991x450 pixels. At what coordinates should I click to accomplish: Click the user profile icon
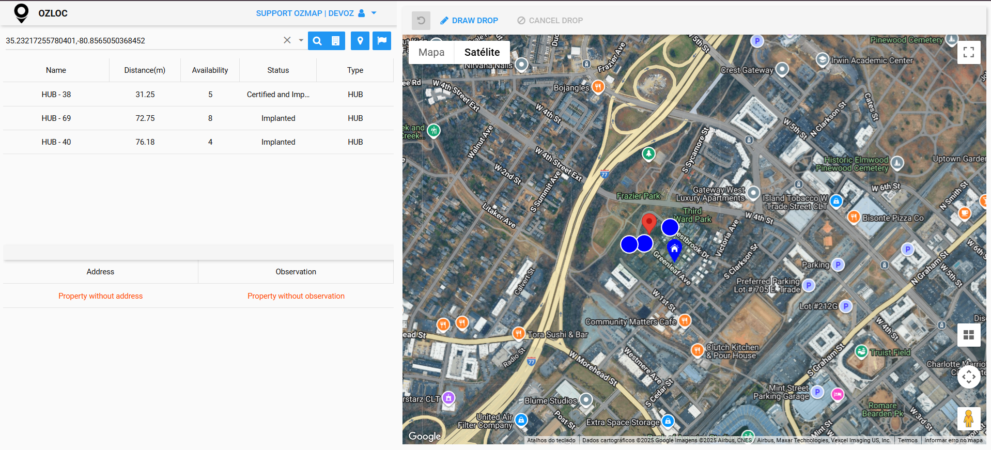pyautogui.click(x=361, y=13)
